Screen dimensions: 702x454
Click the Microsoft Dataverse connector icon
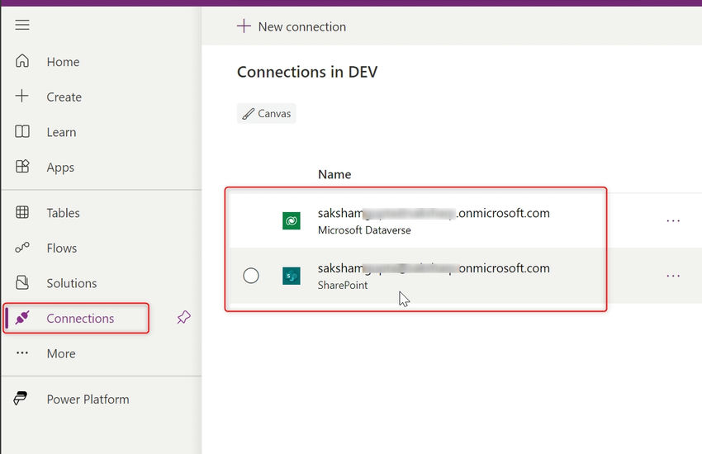pos(292,221)
